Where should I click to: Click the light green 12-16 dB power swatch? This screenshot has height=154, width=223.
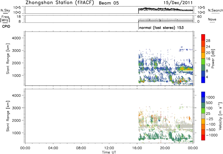coord(203,61)
